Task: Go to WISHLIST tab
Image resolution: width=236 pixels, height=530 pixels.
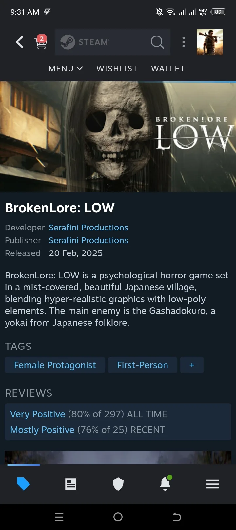Action: coord(117,69)
